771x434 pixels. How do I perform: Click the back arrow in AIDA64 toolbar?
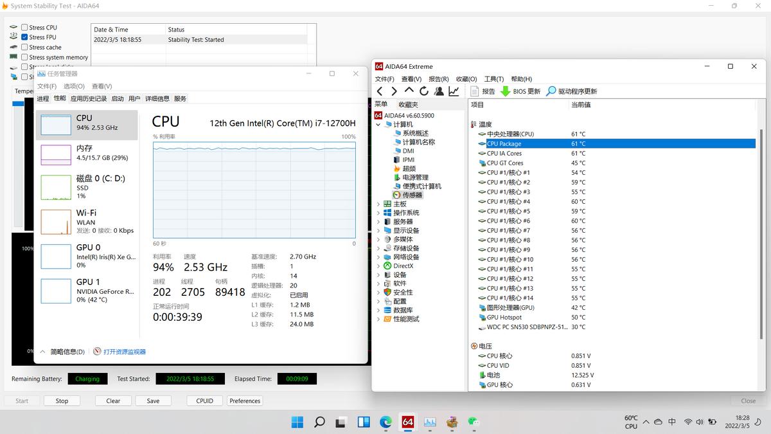coord(380,91)
